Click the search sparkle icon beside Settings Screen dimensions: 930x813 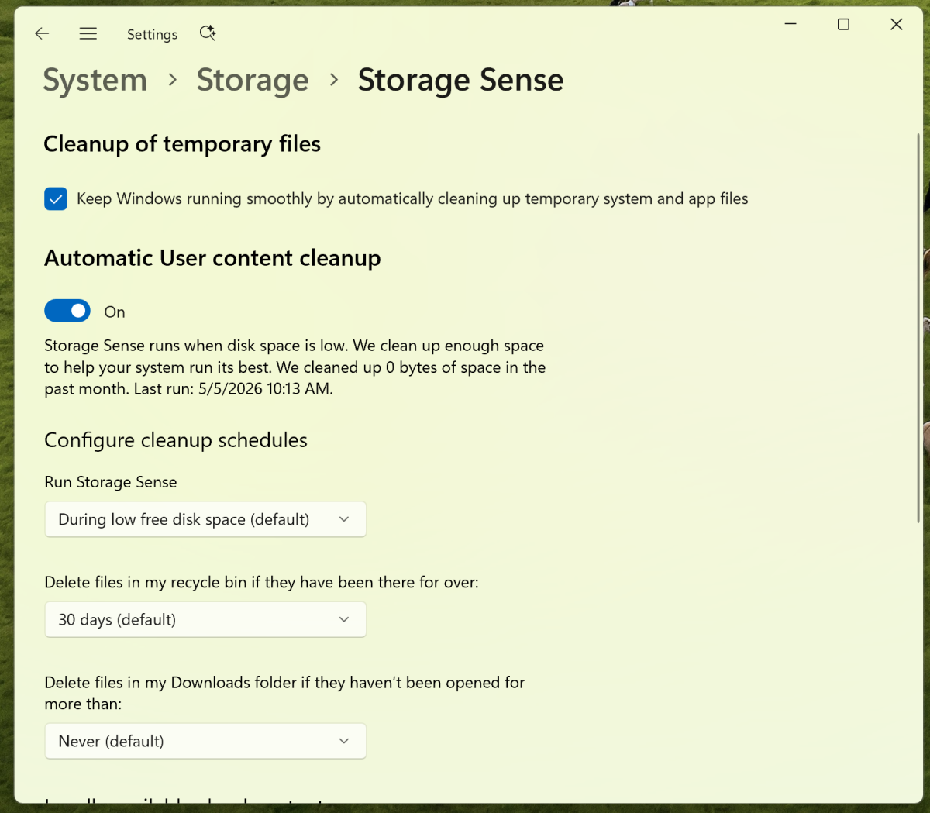coord(207,33)
